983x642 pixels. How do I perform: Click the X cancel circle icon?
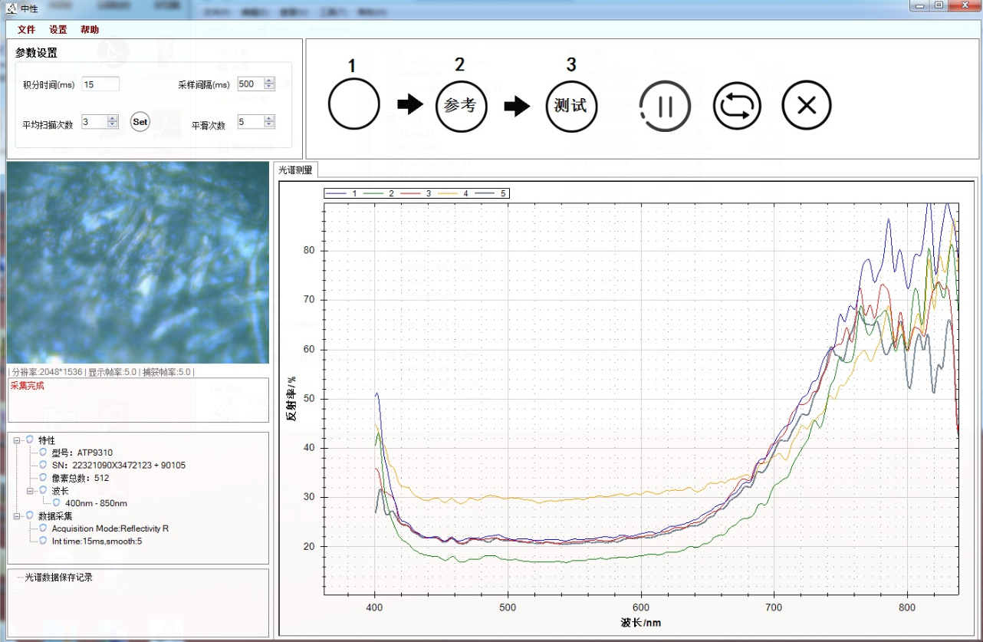point(807,105)
